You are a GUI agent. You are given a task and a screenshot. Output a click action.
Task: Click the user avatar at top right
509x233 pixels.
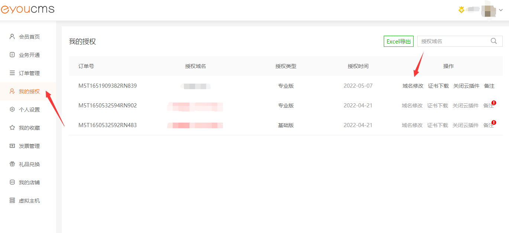click(488, 10)
